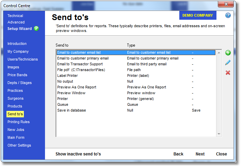Click the 'Email to third party email' type cell

(147, 64)
